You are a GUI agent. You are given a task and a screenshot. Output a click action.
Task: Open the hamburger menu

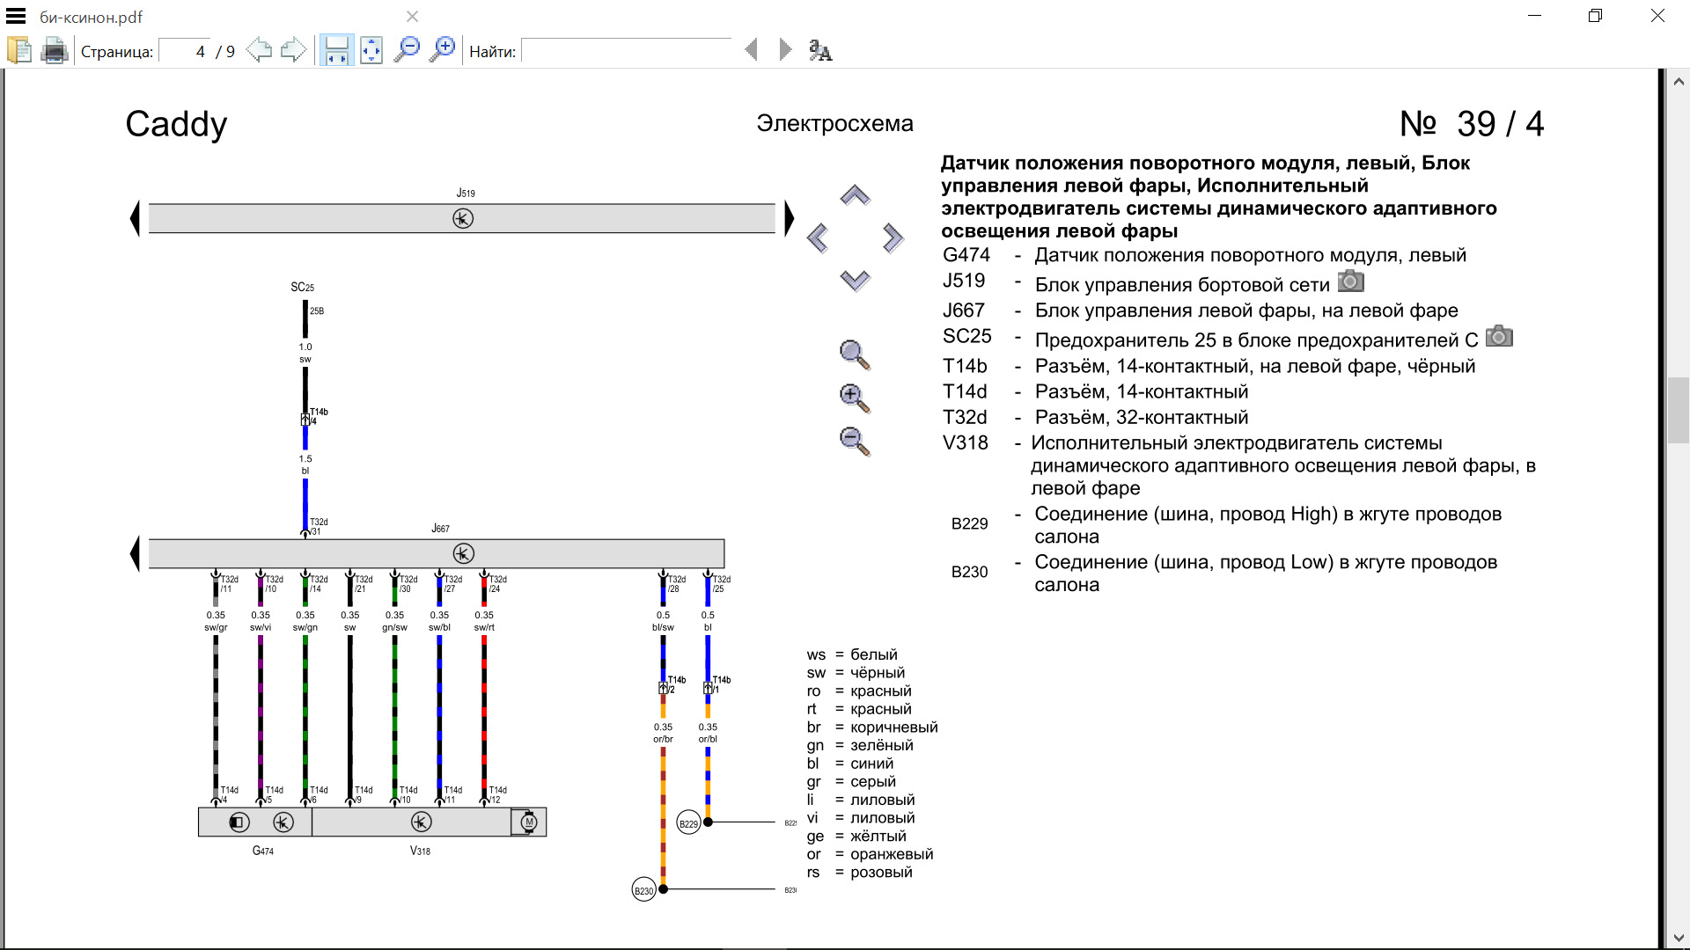[16, 16]
